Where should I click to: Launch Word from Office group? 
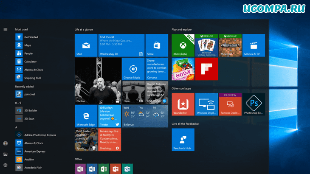click(x=92, y=168)
